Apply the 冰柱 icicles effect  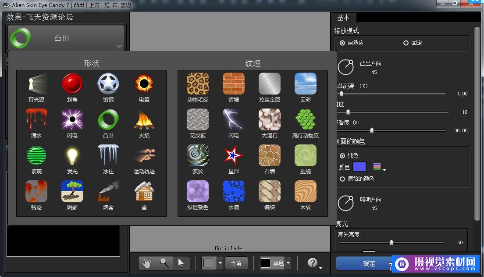(x=108, y=159)
